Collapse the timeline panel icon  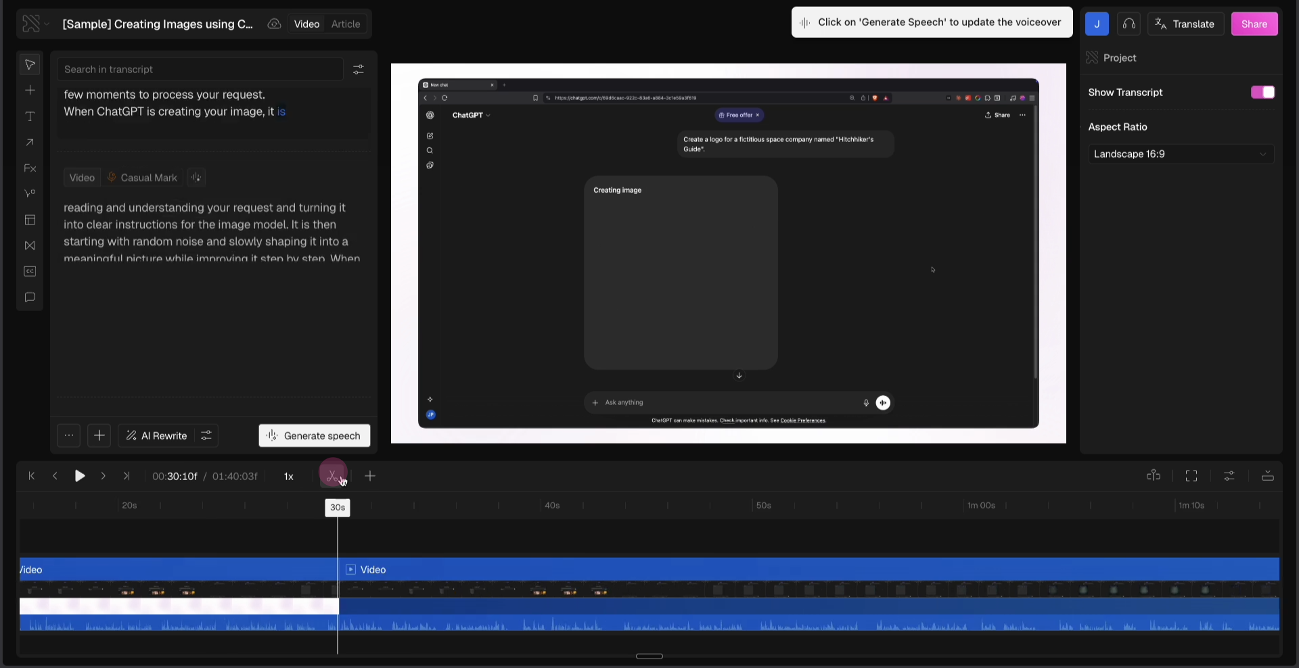pyautogui.click(x=1267, y=476)
